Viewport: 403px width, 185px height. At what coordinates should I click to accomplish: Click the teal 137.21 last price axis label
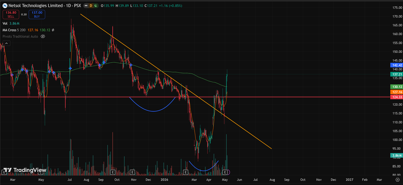coord(397,74)
